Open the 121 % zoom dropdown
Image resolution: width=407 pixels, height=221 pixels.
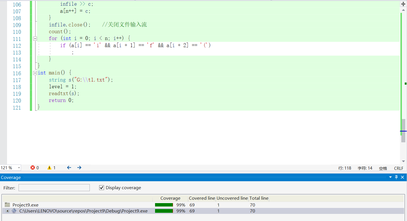click(x=19, y=168)
